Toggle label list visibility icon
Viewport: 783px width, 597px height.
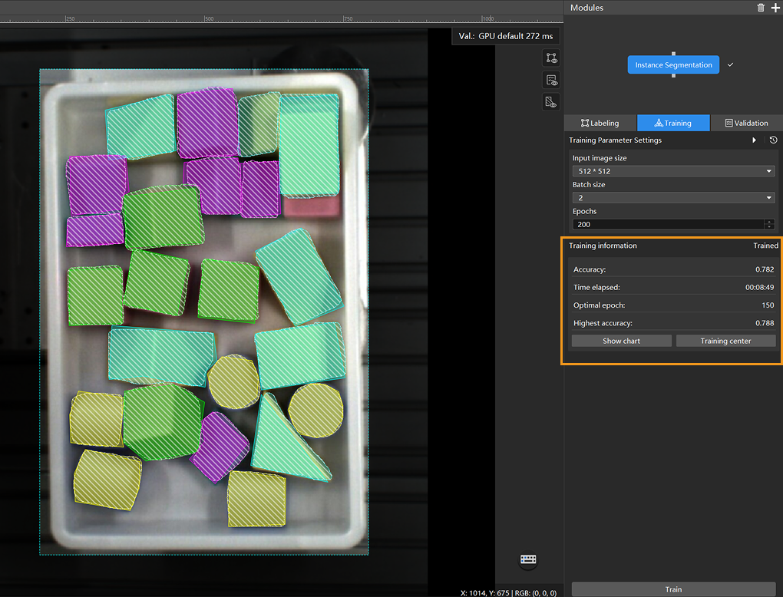click(x=550, y=80)
